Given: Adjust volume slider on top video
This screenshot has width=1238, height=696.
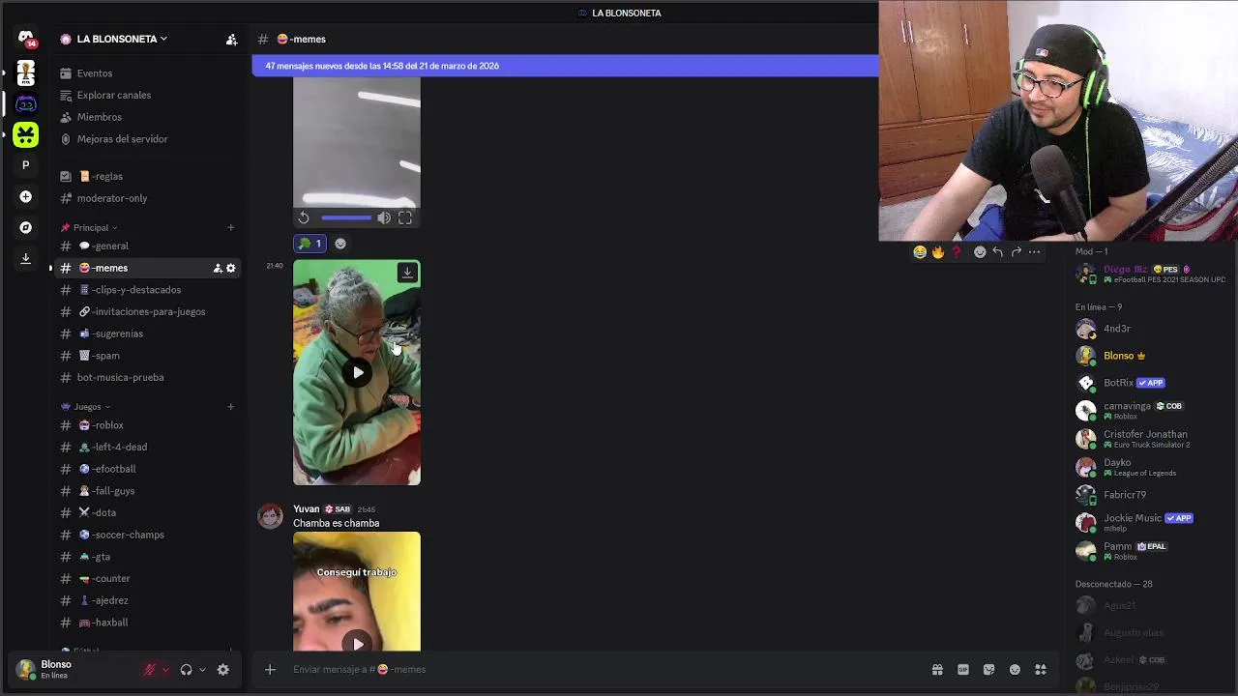Looking at the screenshot, I should [x=346, y=218].
